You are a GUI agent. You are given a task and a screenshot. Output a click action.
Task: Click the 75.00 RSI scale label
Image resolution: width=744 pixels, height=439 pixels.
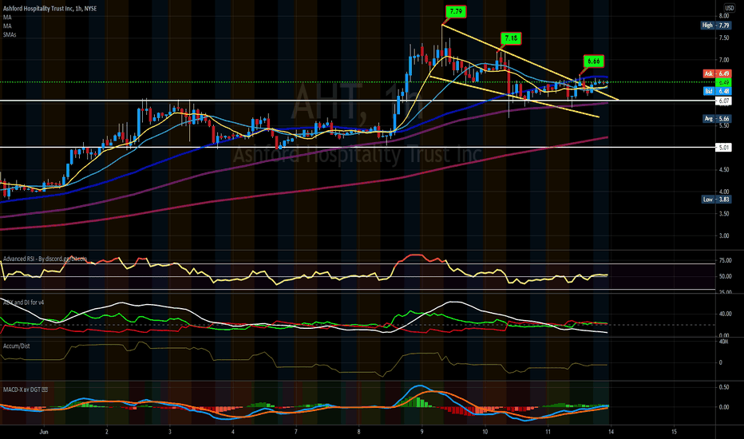pos(726,260)
